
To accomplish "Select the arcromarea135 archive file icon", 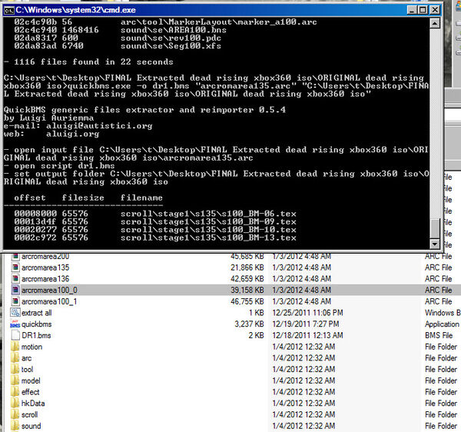I will 15,268.
